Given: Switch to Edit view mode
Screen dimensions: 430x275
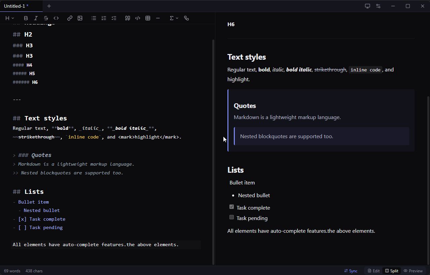Looking at the screenshot, I should [374, 271].
